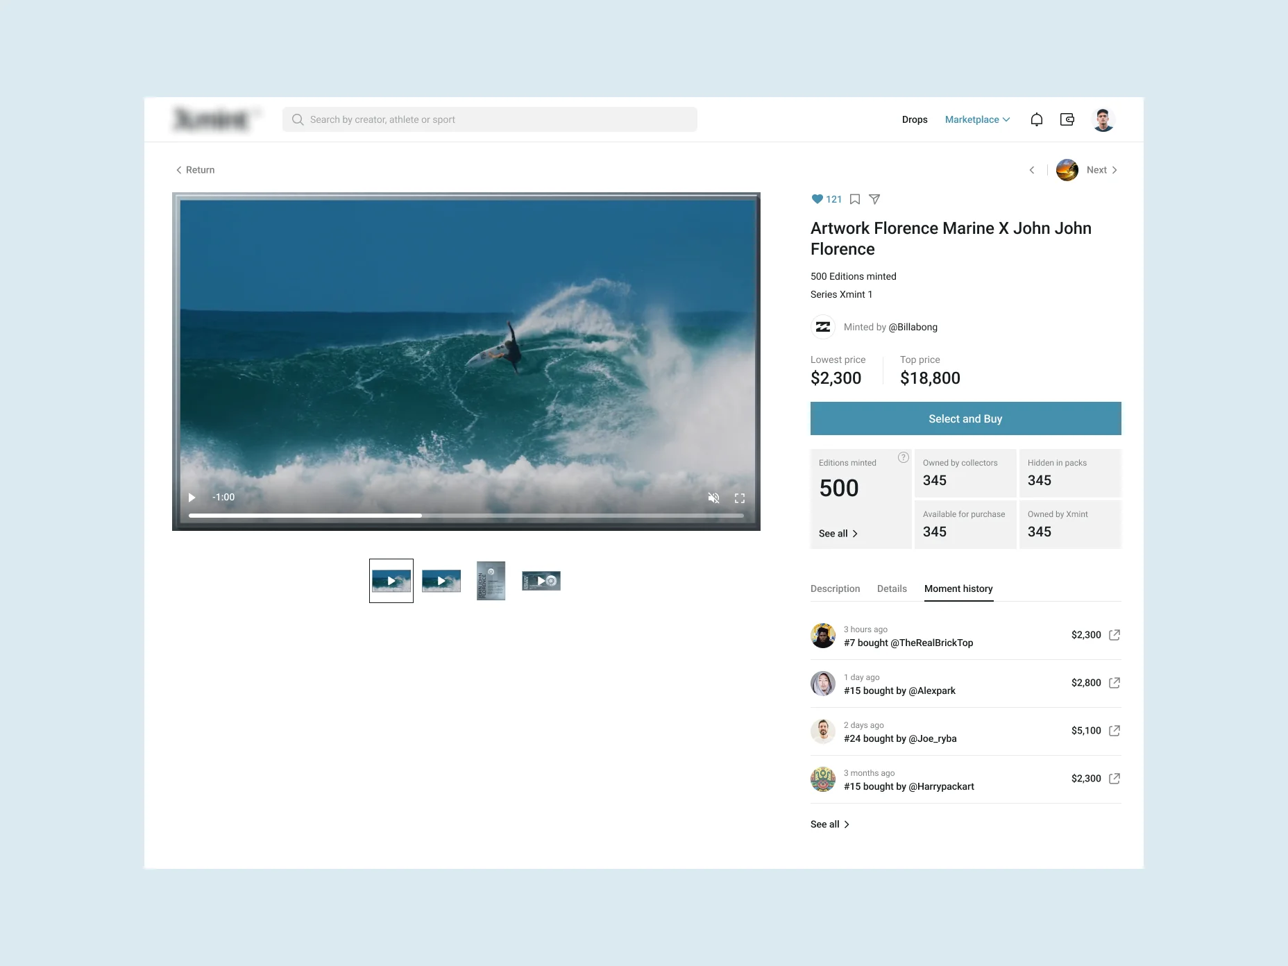Bookmark this moment for later

pos(854,199)
